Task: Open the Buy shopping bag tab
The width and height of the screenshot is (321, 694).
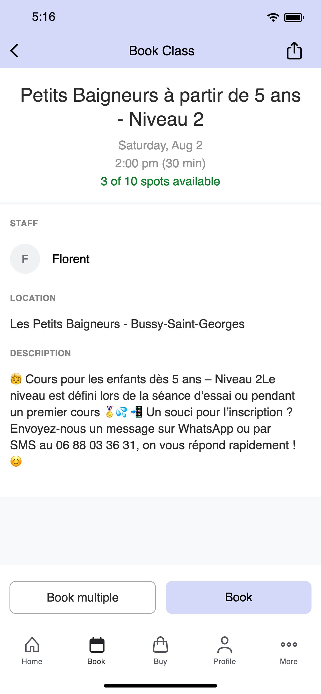Action: tap(160, 651)
